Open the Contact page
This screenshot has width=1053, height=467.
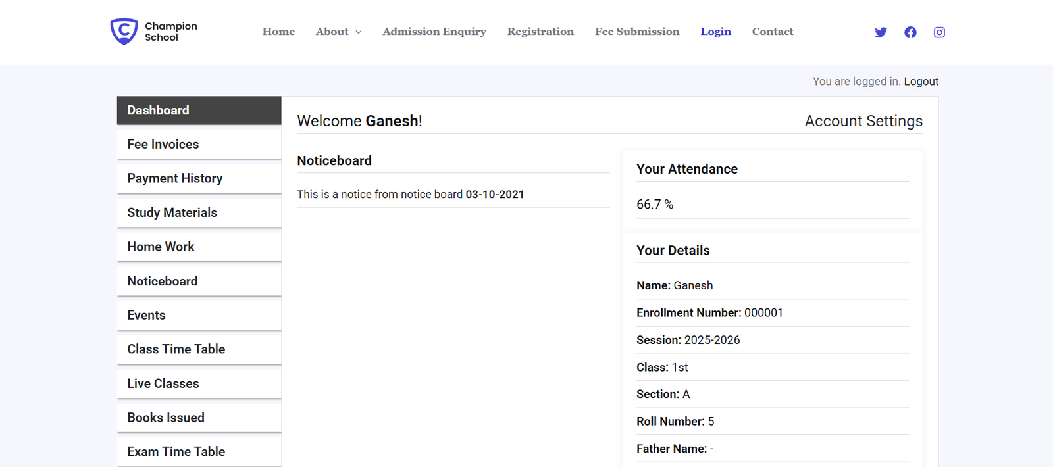point(773,32)
